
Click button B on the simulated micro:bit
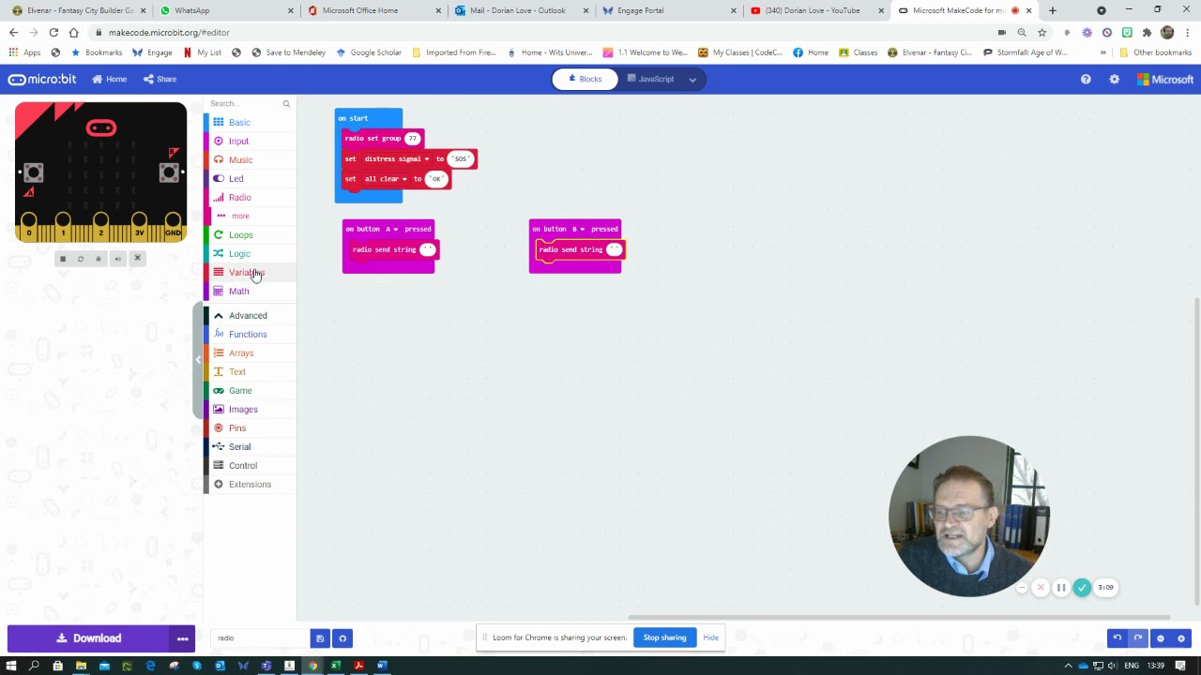point(169,172)
